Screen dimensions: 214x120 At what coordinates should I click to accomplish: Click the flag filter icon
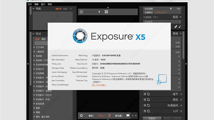click(x=128, y=116)
